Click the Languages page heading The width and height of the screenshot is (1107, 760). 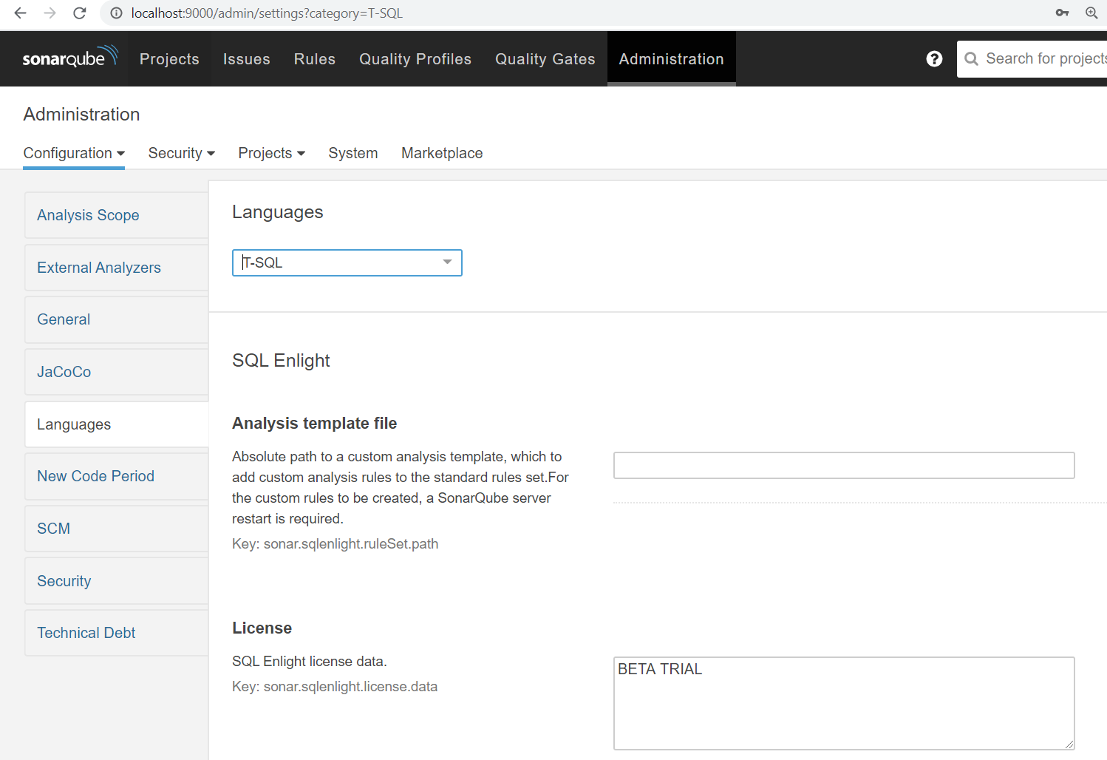click(x=278, y=212)
